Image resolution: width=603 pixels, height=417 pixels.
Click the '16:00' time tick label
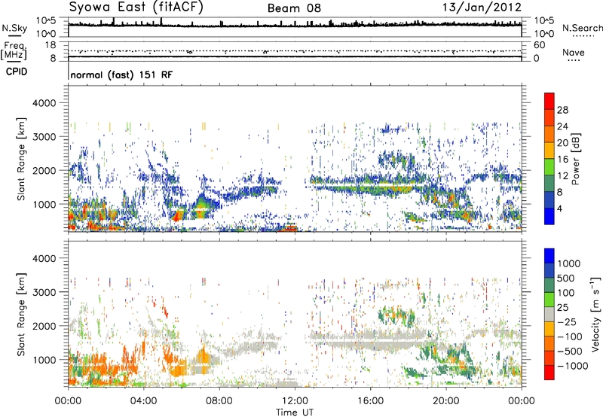pyautogui.click(x=370, y=401)
